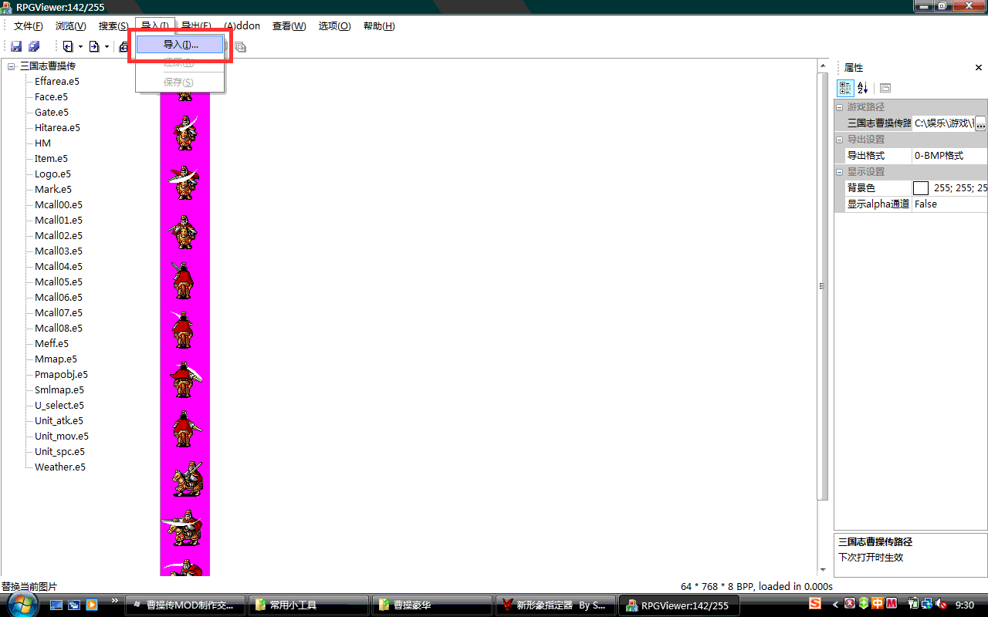Show hidden tray icons arrow
The height and width of the screenshot is (617, 988).
[835, 604]
